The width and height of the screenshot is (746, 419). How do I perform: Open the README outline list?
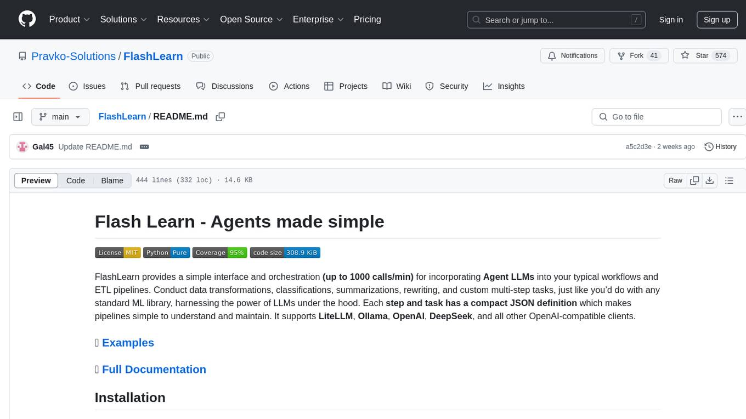tap(729, 180)
